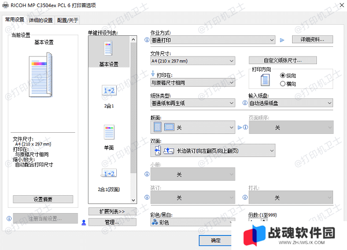Click the 自定义纸张尺寸... button
Image resolution: width=347 pixels, height=250 pixels.
tap(283, 60)
